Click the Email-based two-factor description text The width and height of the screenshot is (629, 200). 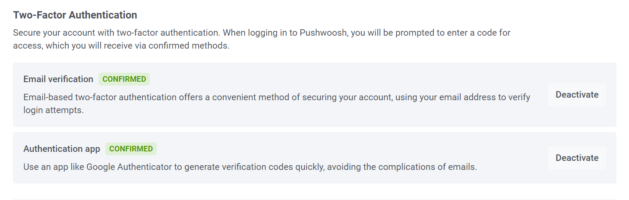(x=276, y=97)
